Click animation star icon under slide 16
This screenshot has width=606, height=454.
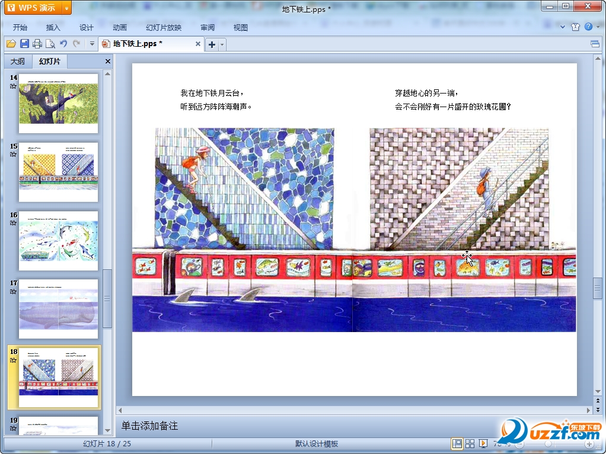pos(13,223)
